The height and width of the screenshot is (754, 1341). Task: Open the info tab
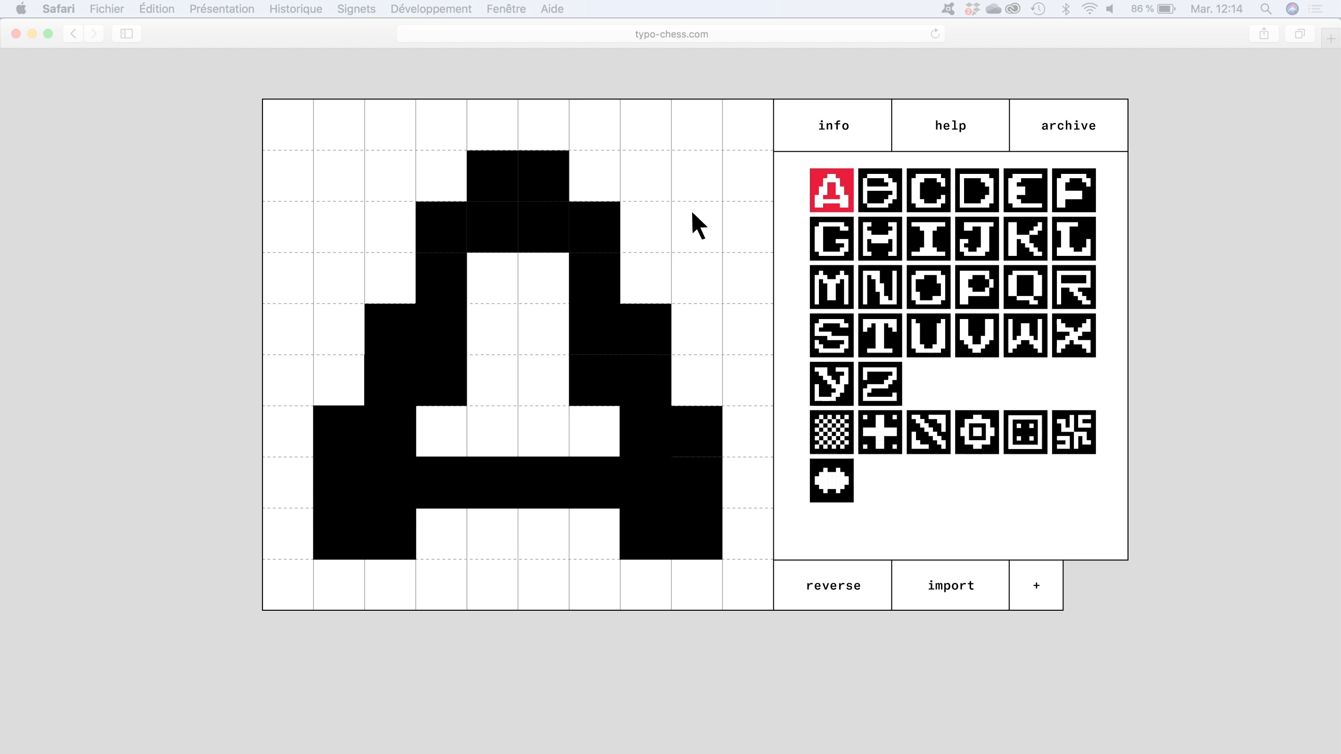click(833, 125)
